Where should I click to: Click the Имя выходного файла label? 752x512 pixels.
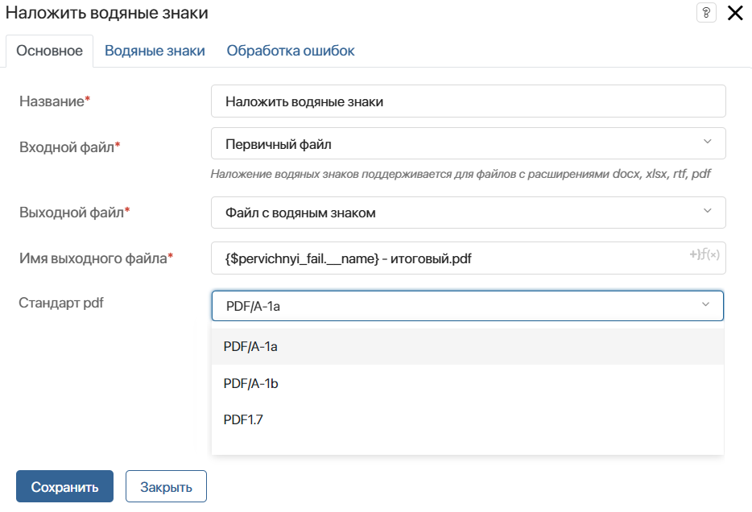pos(96,258)
